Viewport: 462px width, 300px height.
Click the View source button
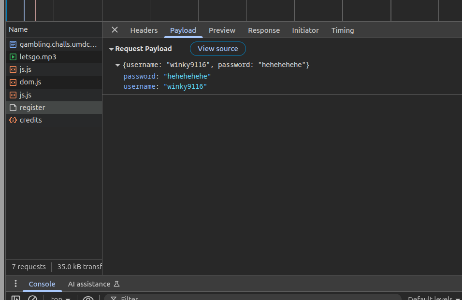[x=217, y=49]
